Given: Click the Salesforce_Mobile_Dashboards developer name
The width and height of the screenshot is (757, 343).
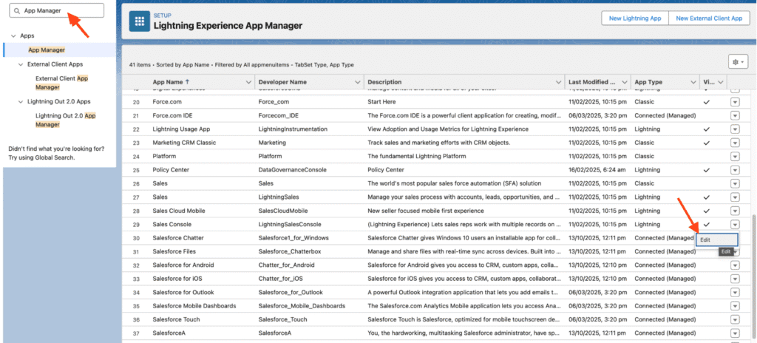Looking at the screenshot, I should click(x=302, y=306).
